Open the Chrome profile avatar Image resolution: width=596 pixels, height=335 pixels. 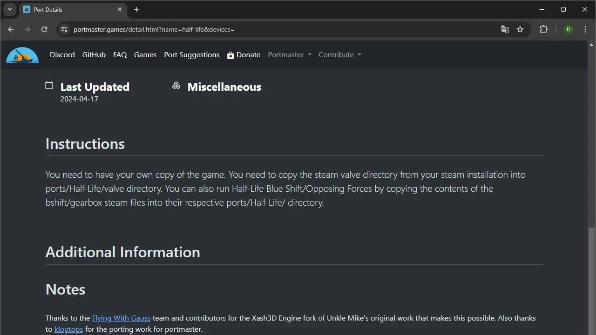[x=569, y=29]
